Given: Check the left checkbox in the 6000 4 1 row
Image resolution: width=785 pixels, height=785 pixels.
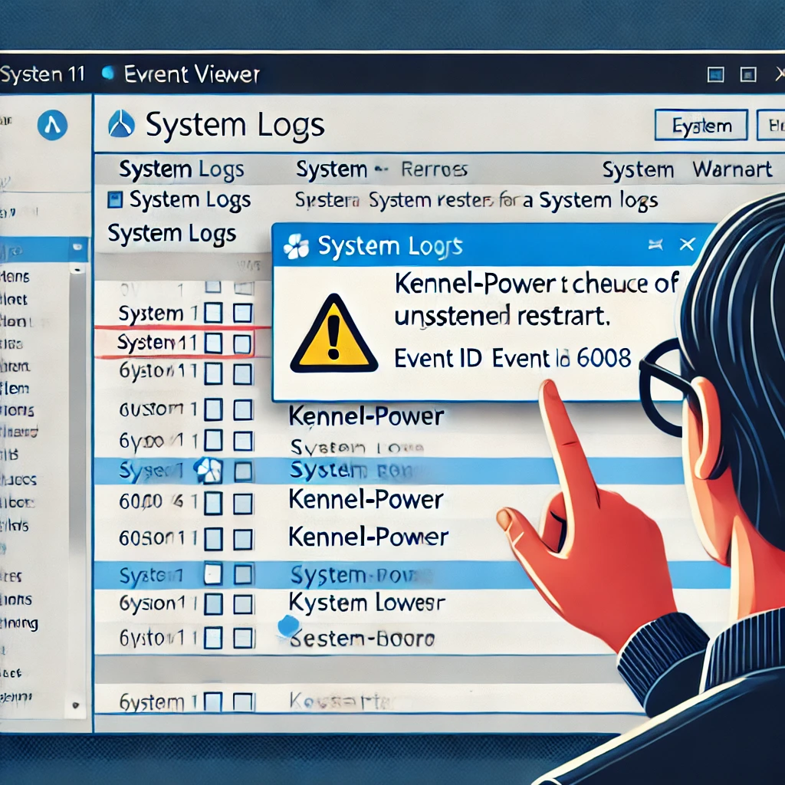Looking at the screenshot, I should click(x=213, y=503).
